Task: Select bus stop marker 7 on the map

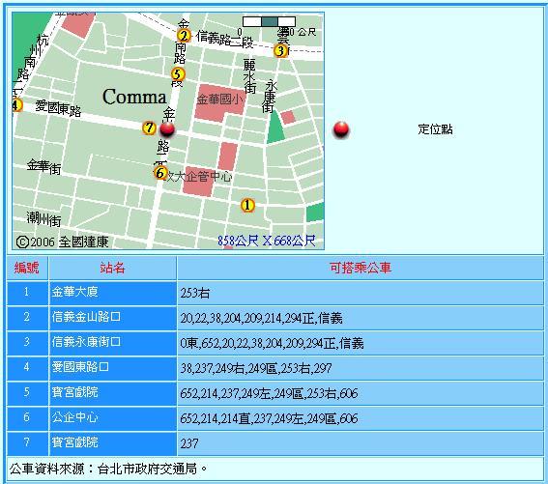Action: click(x=149, y=128)
